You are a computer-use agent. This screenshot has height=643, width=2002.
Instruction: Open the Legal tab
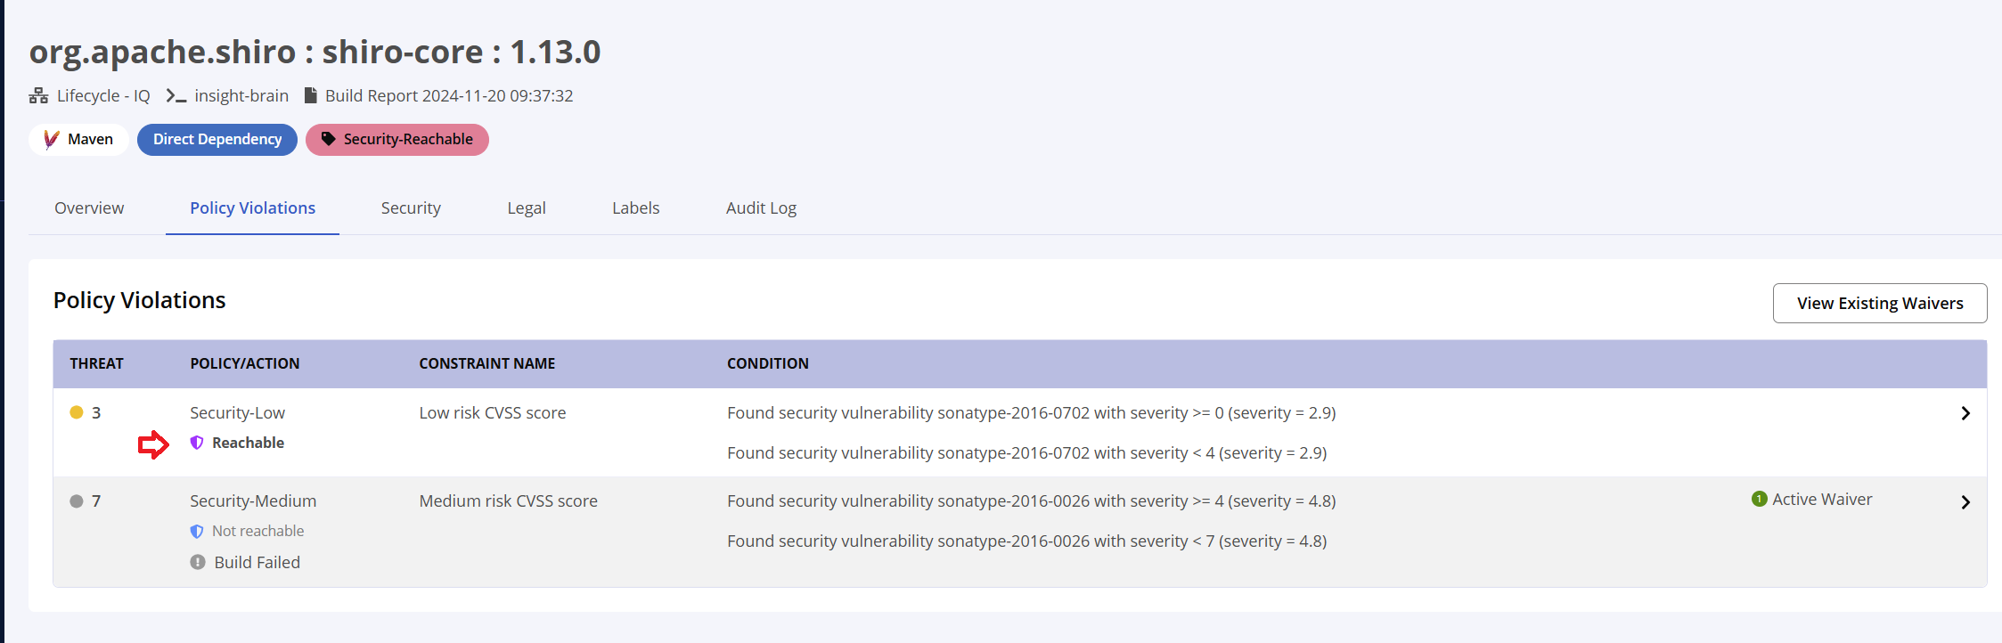[x=527, y=208]
